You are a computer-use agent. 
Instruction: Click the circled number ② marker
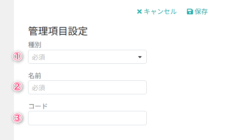coord(17,87)
